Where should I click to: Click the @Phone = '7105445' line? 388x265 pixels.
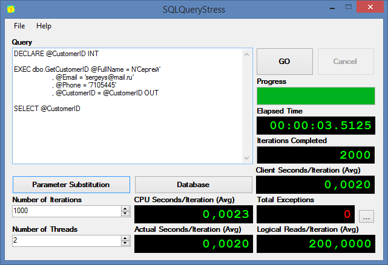click(84, 85)
